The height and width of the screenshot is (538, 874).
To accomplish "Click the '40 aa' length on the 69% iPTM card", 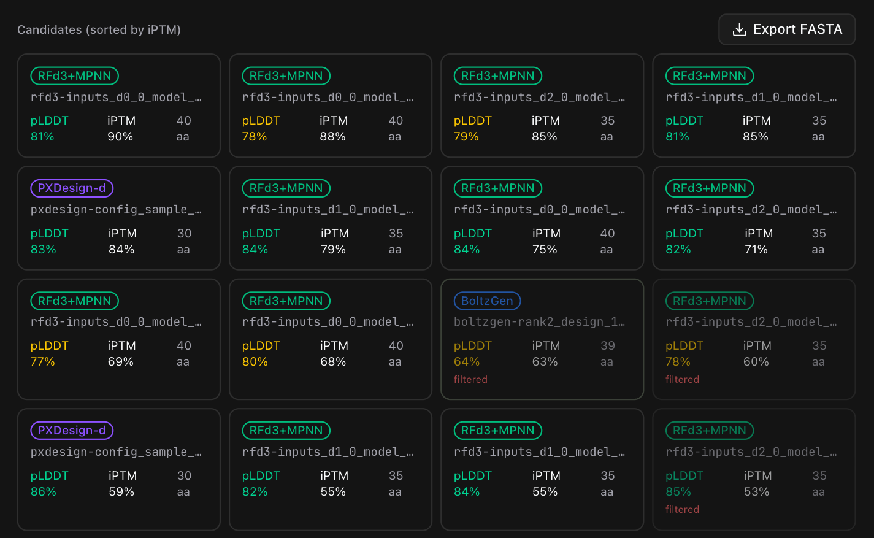I will pyautogui.click(x=183, y=354).
